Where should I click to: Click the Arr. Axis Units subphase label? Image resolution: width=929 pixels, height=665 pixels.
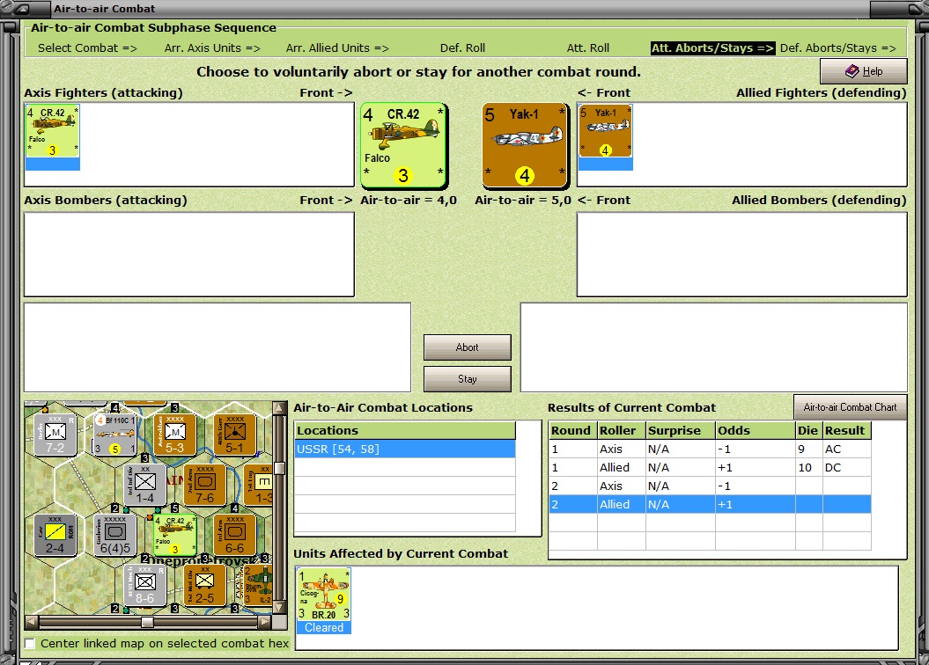click(x=212, y=47)
